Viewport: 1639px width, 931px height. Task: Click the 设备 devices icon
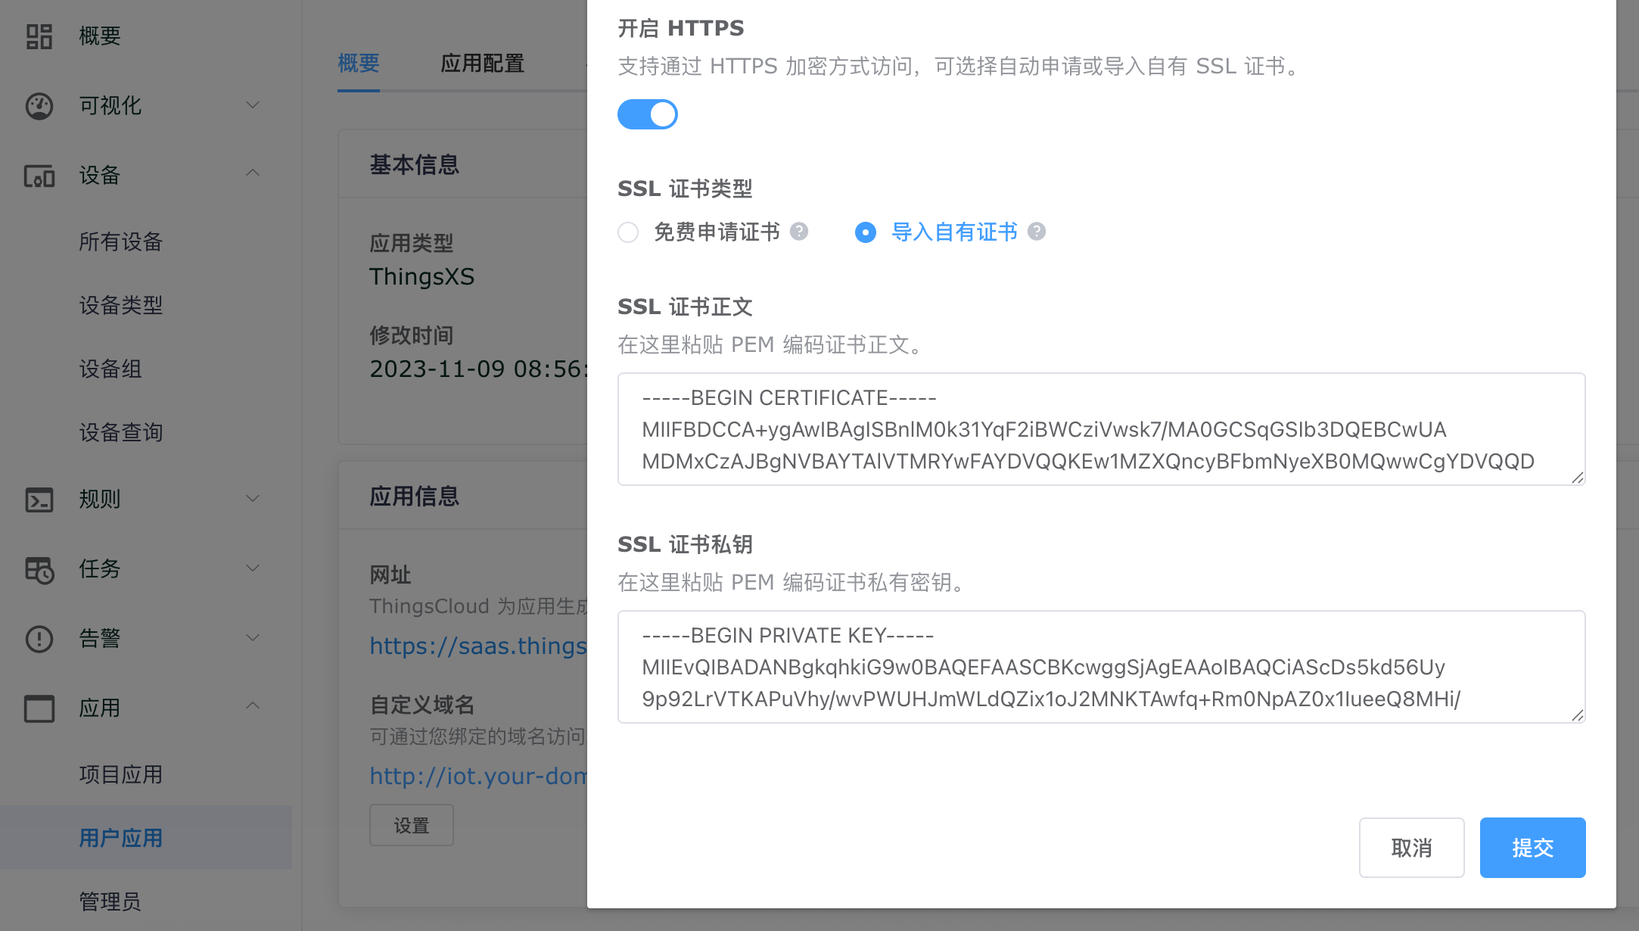tap(39, 176)
